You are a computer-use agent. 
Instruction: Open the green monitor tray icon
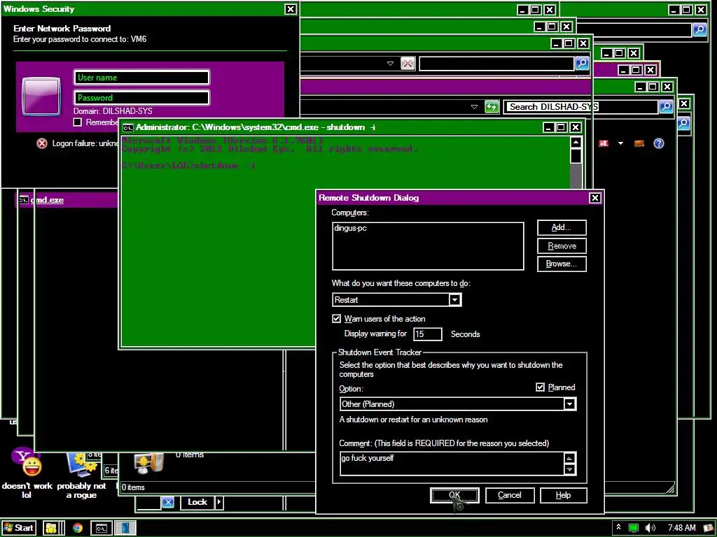(x=633, y=528)
